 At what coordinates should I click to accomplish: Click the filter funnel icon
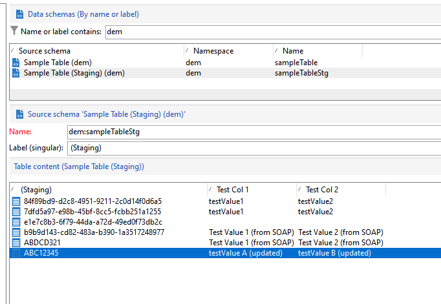(x=14, y=30)
